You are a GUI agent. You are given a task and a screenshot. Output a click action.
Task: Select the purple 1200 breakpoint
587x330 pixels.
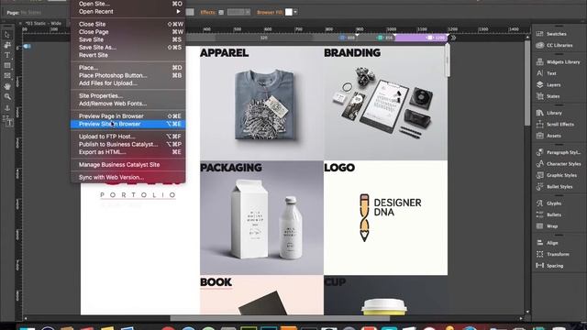[421, 38]
